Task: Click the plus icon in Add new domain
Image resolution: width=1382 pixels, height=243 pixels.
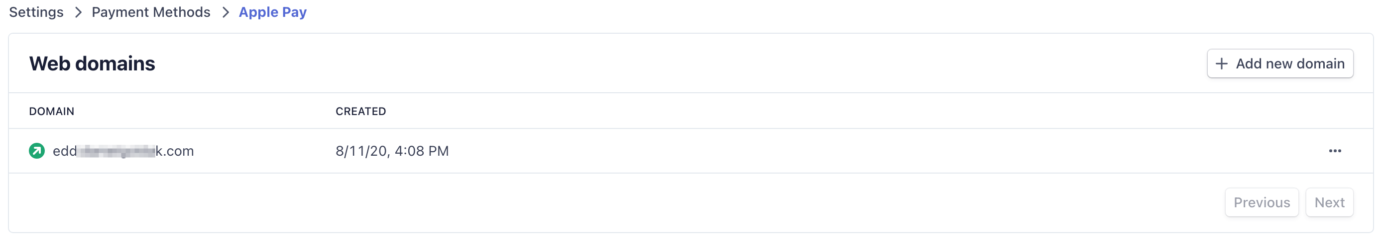Action: [1221, 64]
